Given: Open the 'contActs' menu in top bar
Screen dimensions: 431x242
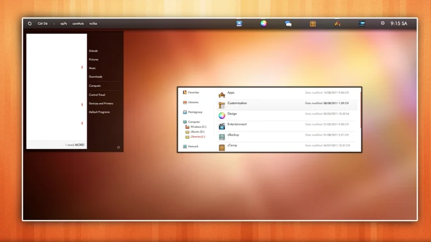Looking at the screenshot, I should coord(78,24).
